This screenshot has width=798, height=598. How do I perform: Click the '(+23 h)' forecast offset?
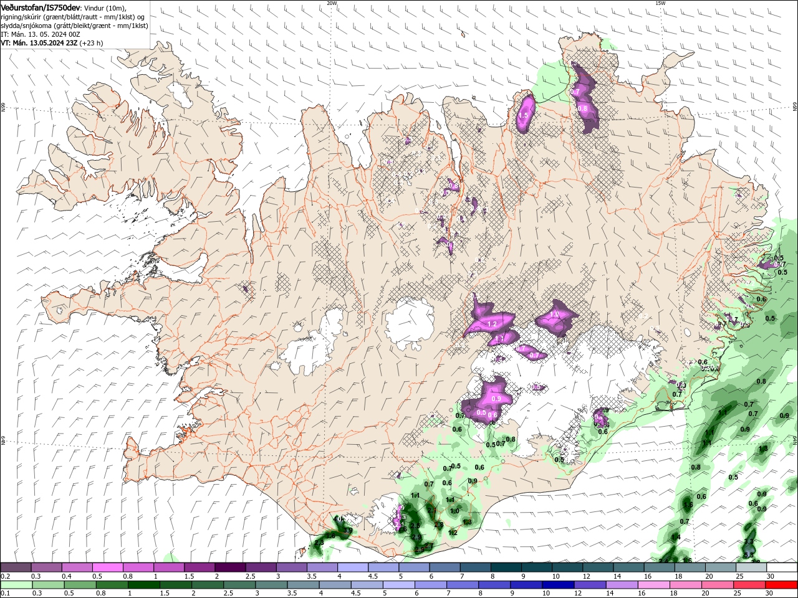tap(92, 43)
